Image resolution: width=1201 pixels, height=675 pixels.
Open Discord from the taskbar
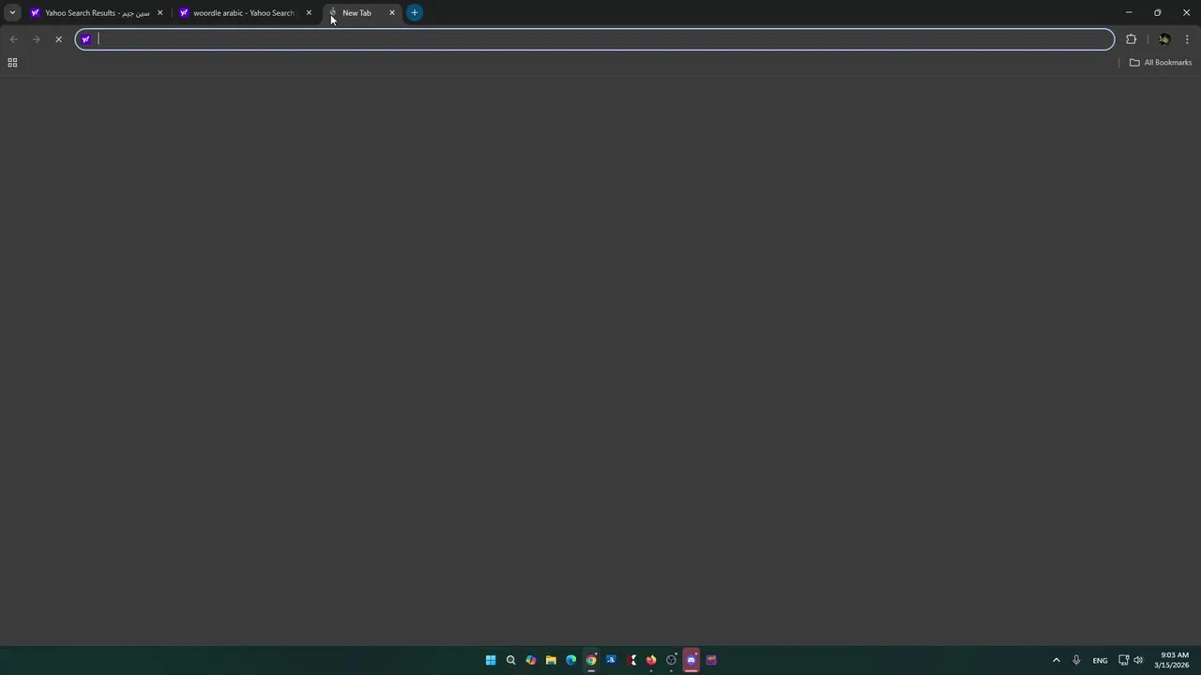[x=692, y=660]
